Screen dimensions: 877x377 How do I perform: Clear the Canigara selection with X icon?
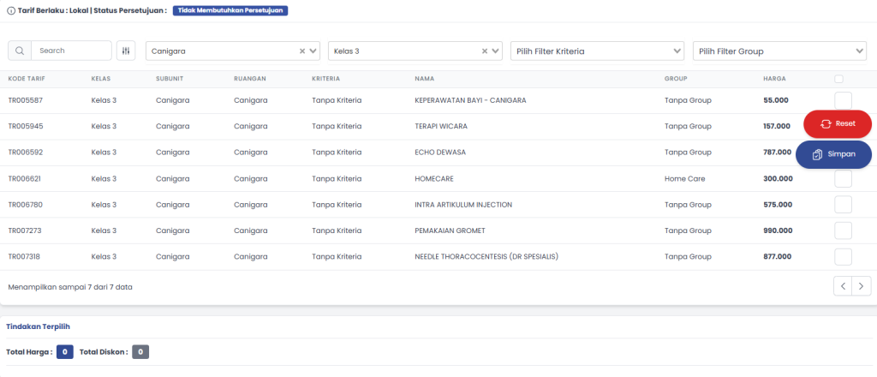pos(301,51)
